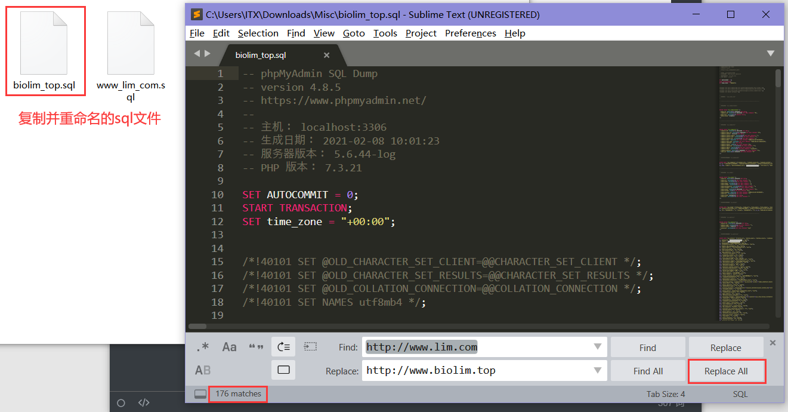Click the vertical scrollbar of the editor

(x=778, y=78)
